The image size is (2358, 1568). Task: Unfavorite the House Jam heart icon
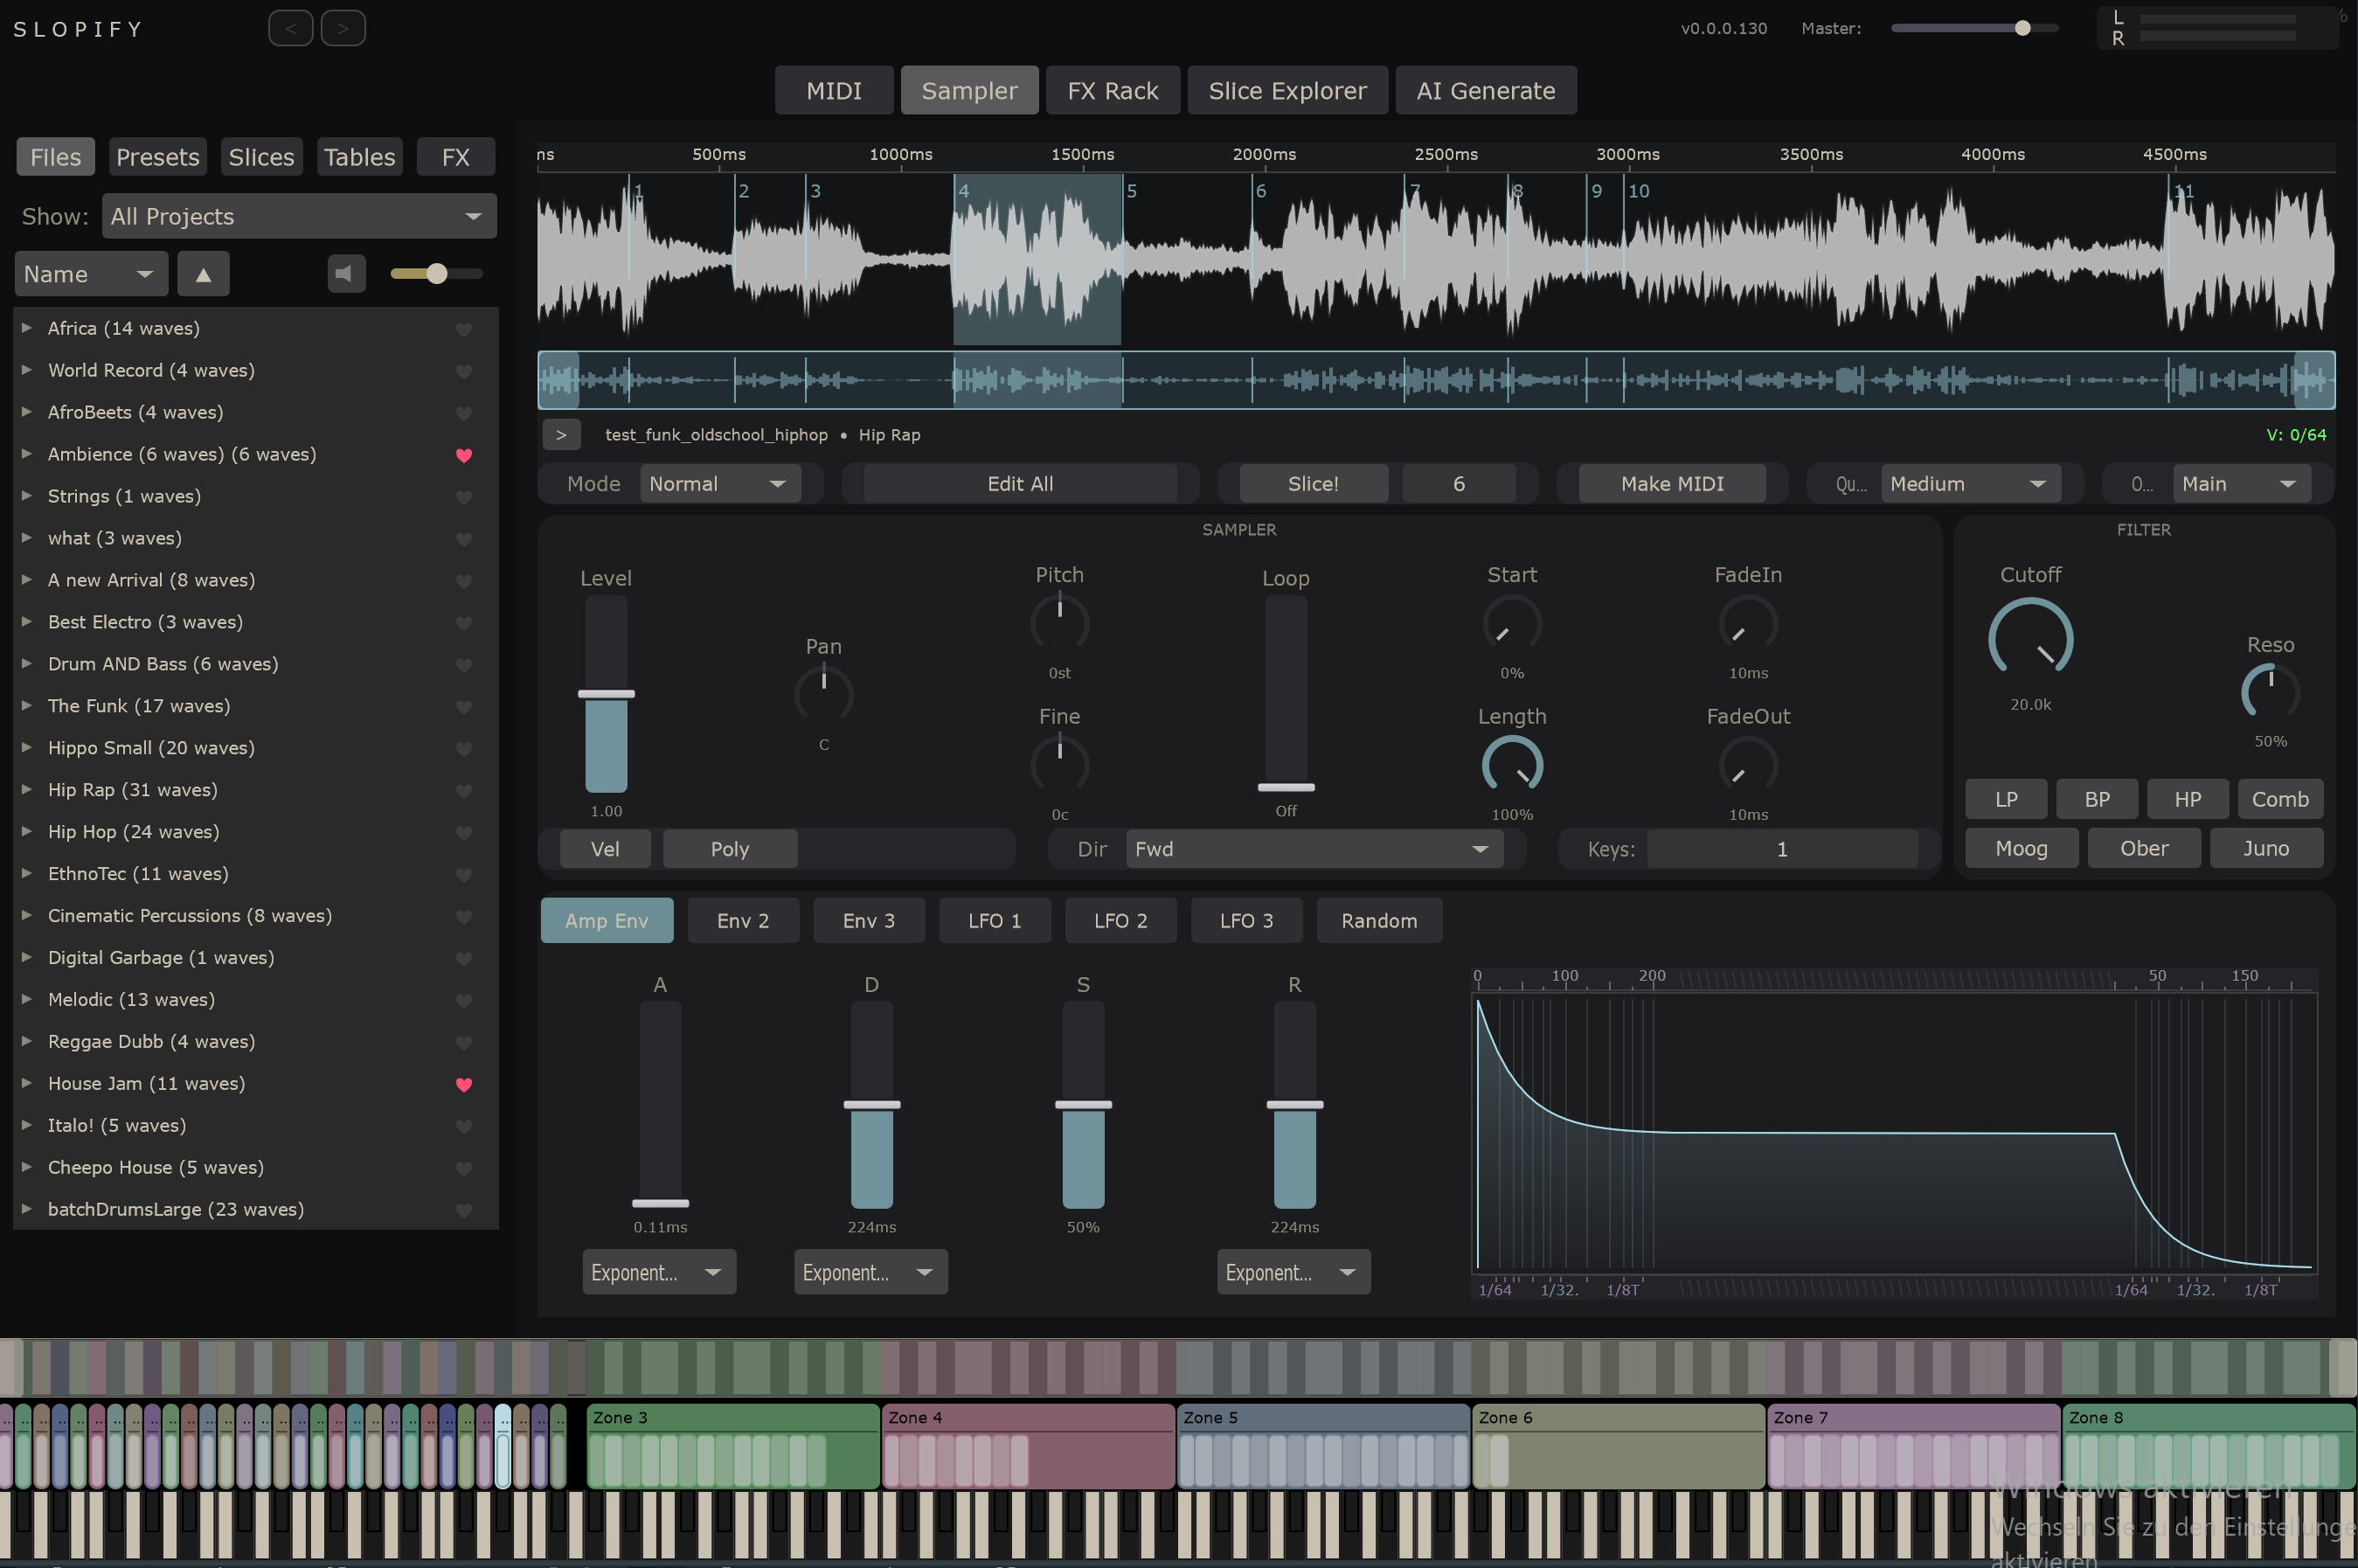coord(464,1084)
